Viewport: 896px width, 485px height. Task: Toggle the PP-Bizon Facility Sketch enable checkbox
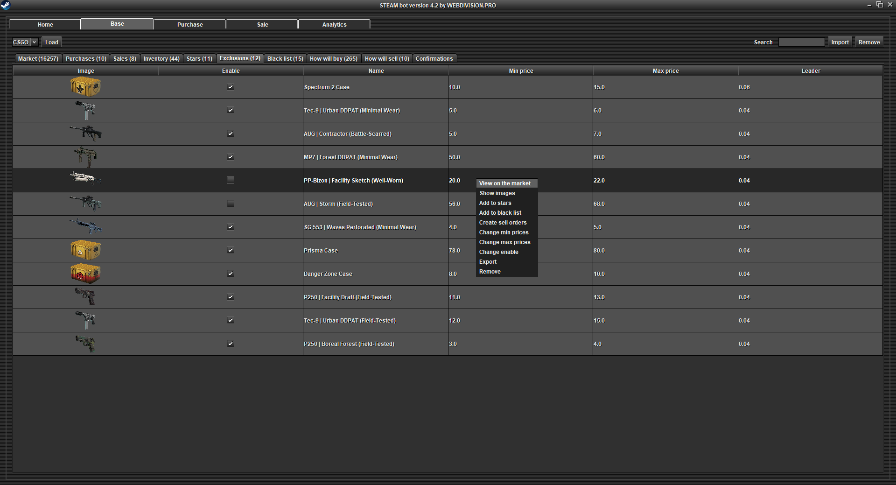coord(231,180)
